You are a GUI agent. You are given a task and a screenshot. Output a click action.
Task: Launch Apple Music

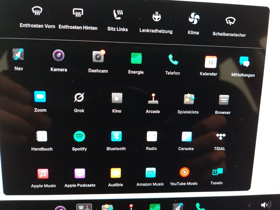click(43, 174)
